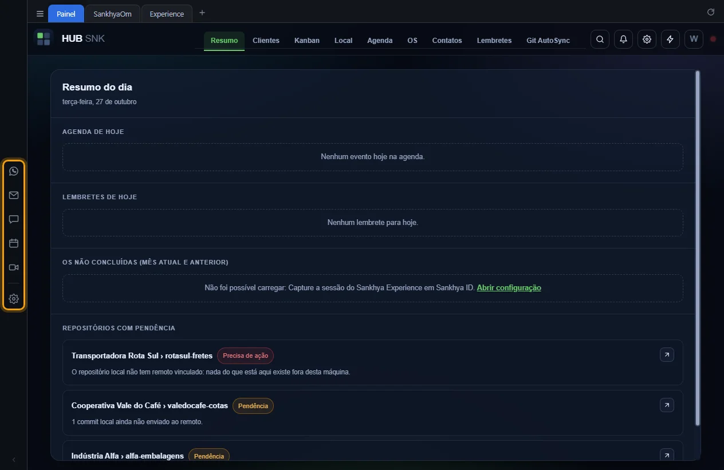
Task: Select the Resumo navigation tab
Action: tap(224, 41)
